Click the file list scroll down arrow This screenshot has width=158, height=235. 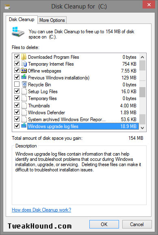[143, 128]
